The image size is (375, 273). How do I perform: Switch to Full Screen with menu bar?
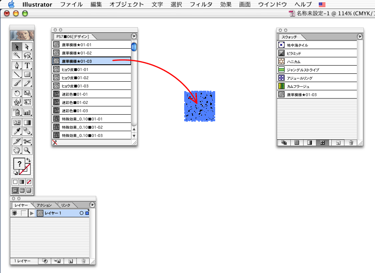[22, 191]
